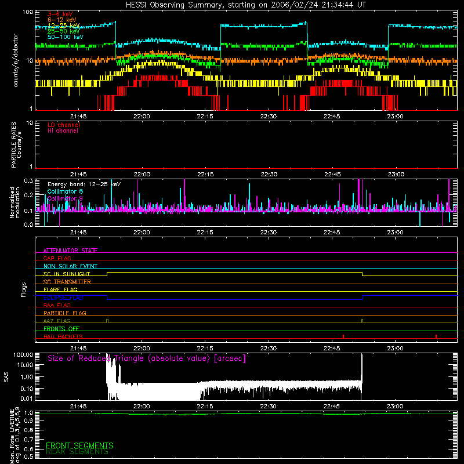The image size is (464, 464).
Task: Select the 12-25 keV legend label in top plot
Action: click(x=64, y=26)
